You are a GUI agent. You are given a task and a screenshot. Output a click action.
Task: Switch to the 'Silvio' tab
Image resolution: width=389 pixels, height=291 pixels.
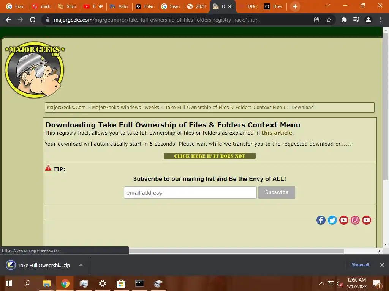(68, 6)
